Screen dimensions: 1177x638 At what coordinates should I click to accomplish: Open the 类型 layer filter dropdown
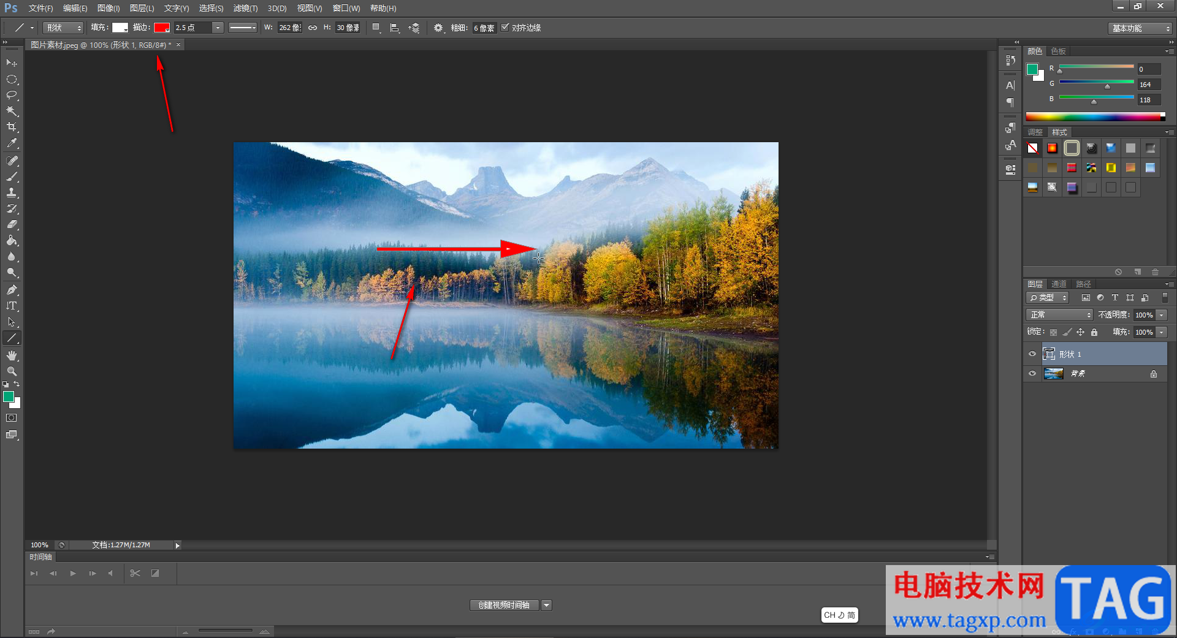point(1048,298)
